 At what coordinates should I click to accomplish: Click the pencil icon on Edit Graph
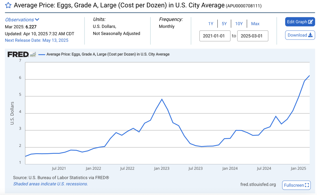pyautogui.click(x=310, y=22)
